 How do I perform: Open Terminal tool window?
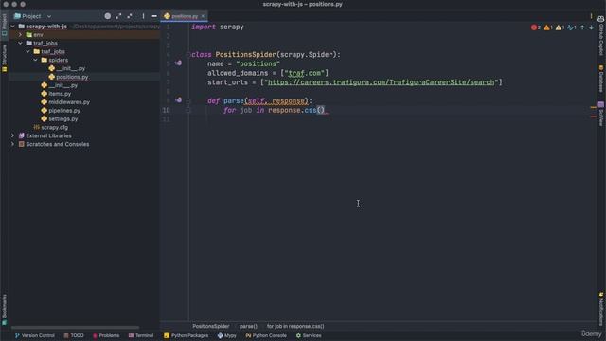click(x=141, y=335)
